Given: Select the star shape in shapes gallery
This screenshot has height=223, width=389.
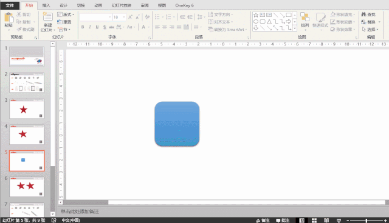Looking at the screenshot, I should tap(256, 15).
